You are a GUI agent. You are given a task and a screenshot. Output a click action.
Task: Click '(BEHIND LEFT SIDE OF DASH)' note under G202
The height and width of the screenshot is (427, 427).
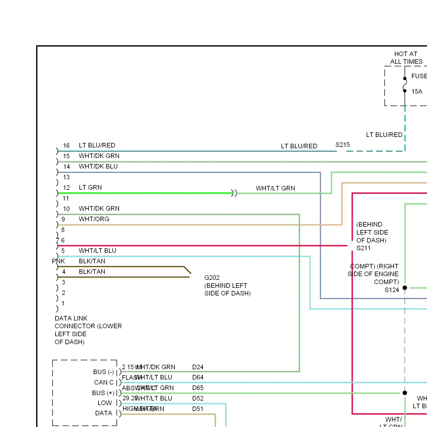click(227, 289)
